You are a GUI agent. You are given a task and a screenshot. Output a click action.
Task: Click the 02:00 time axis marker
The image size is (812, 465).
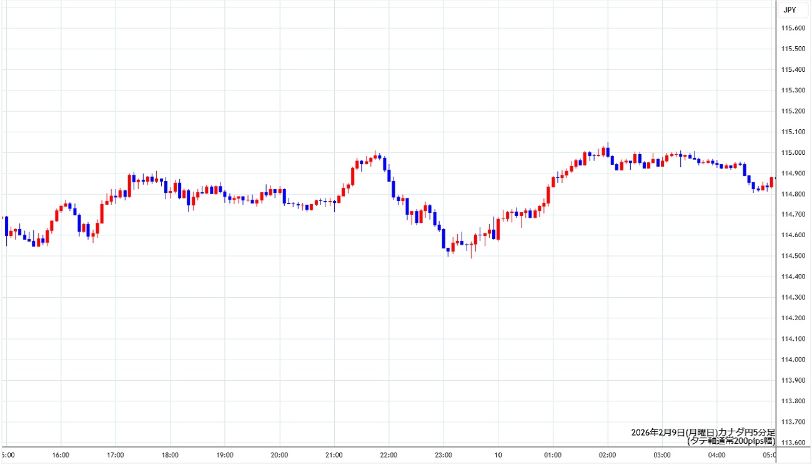click(607, 454)
